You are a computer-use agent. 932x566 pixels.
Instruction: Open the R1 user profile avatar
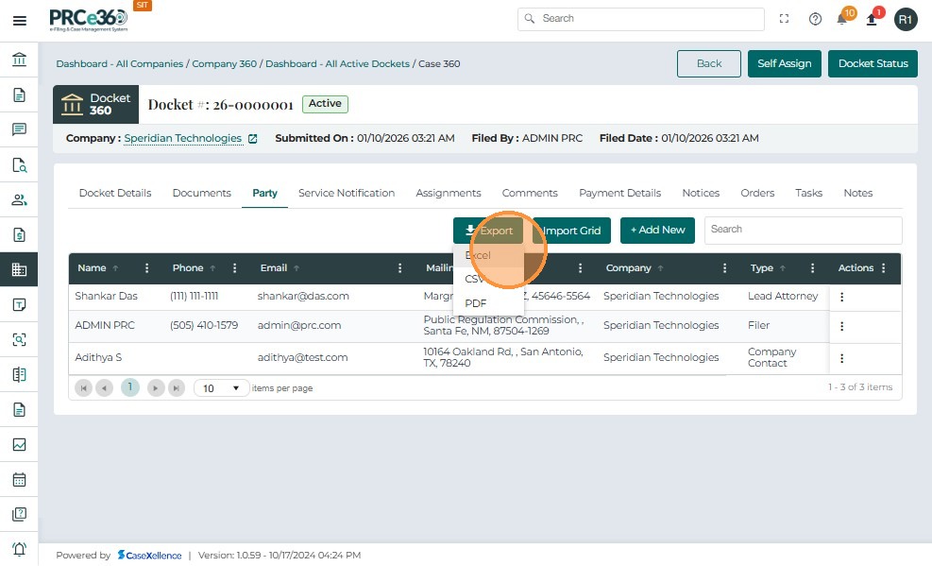(x=906, y=20)
